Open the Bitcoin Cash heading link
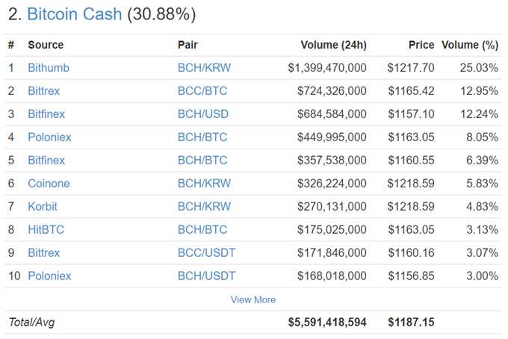This screenshot has width=508, height=339. point(74,14)
